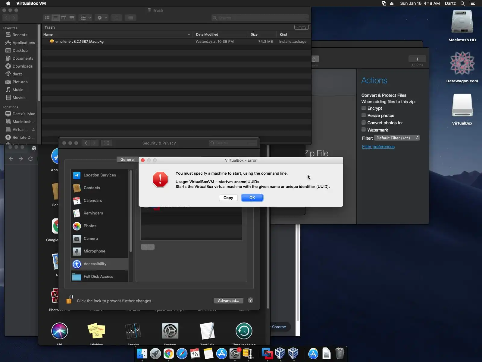This screenshot has width=482, height=362.
Task: Open Notification Center from the menu bar
Action: pos(472,3)
